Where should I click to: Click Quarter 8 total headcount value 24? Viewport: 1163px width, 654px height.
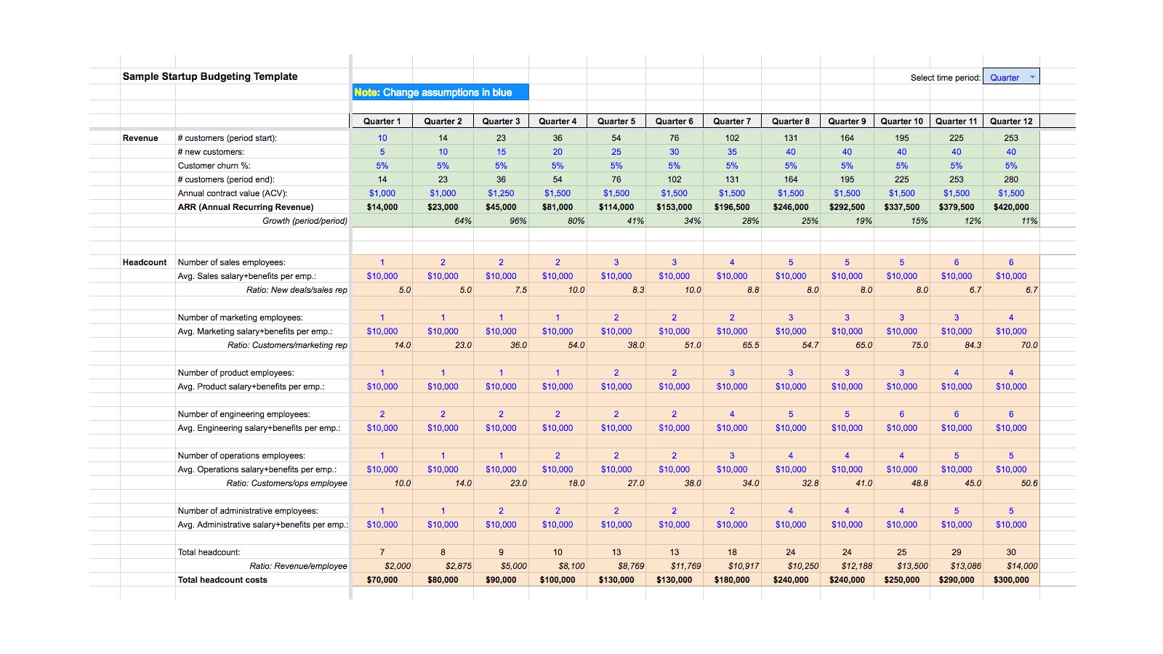click(x=791, y=552)
